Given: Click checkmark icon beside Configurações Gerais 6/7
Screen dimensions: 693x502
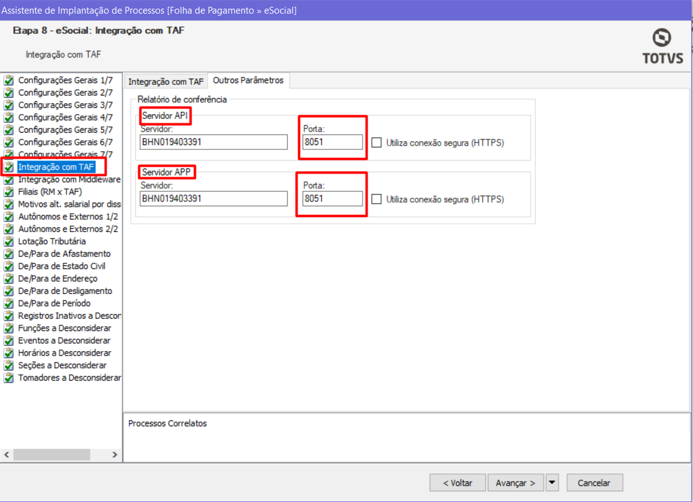Looking at the screenshot, I should pyautogui.click(x=9, y=143).
